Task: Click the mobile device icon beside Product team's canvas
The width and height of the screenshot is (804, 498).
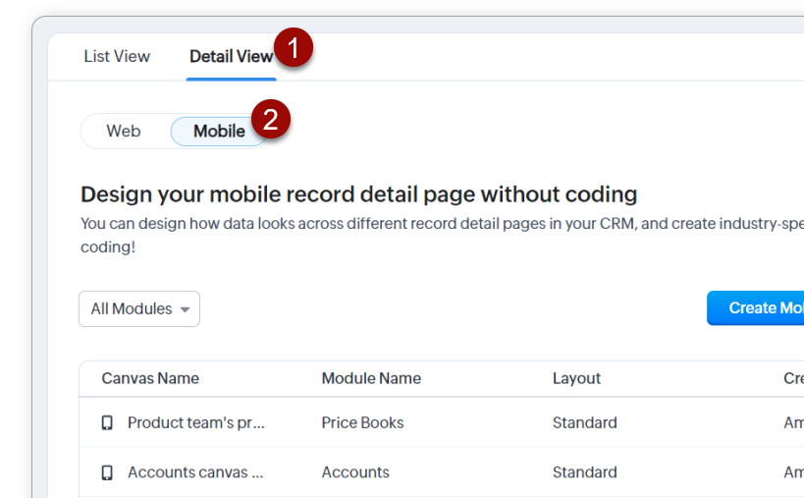Action: pos(107,423)
